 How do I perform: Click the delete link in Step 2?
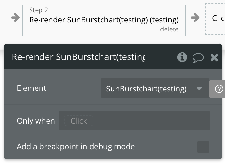click(x=169, y=29)
